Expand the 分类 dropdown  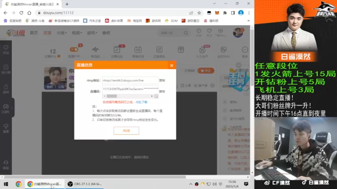62,33
